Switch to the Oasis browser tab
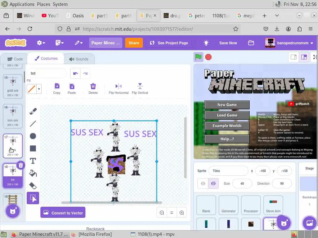Image resolution: width=318 pixels, height=238 pixels. click(75, 15)
